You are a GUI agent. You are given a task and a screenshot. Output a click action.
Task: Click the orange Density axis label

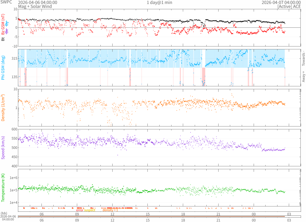coord(3,108)
